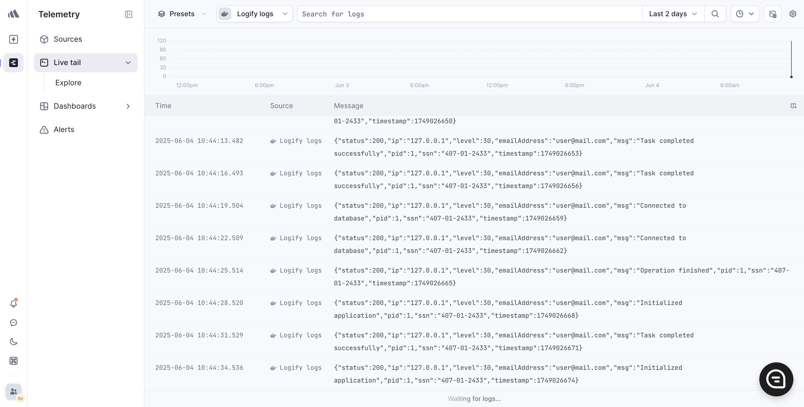
Task: Select log row at 10:44:31.529
Action: point(474,342)
